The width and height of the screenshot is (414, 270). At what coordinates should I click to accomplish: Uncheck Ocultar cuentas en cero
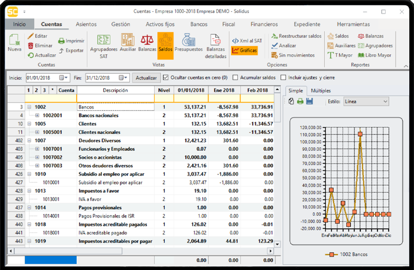pos(165,77)
